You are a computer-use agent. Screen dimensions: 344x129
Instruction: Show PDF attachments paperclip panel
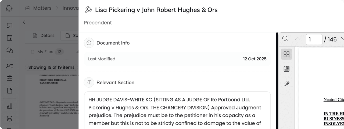point(286,84)
